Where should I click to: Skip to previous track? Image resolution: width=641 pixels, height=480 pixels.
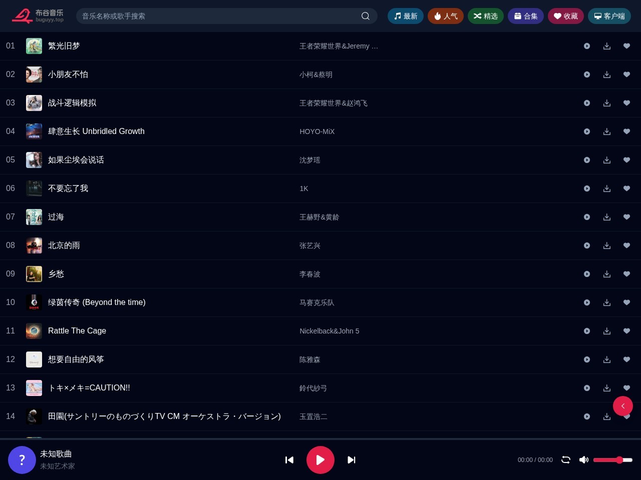tap(289, 460)
